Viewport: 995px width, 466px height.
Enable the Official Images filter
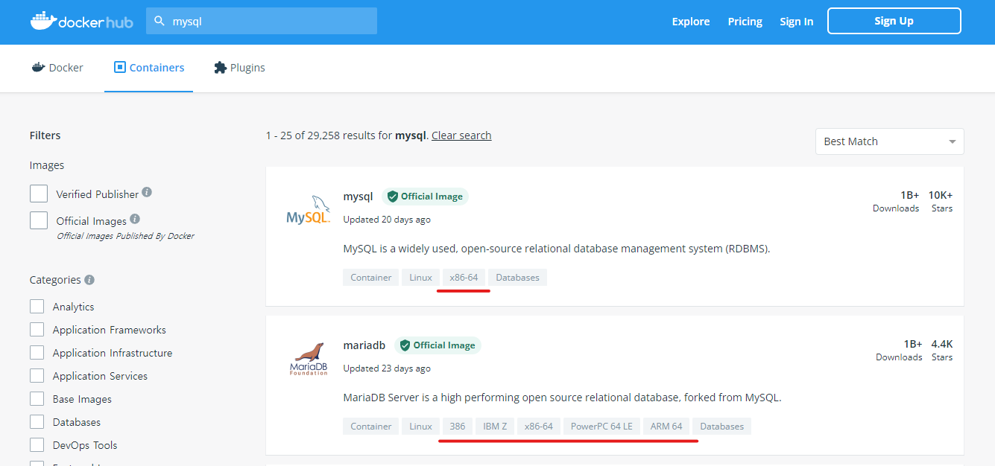(x=39, y=220)
